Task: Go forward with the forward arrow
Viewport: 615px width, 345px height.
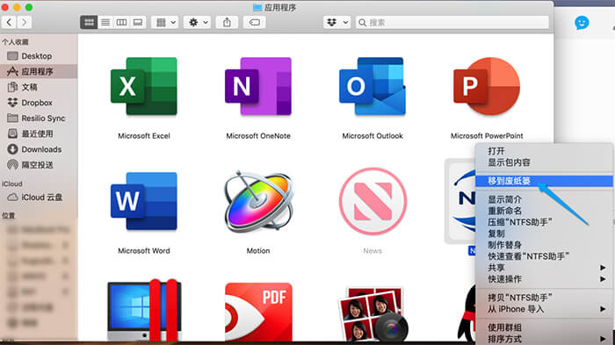Action: click(25, 22)
